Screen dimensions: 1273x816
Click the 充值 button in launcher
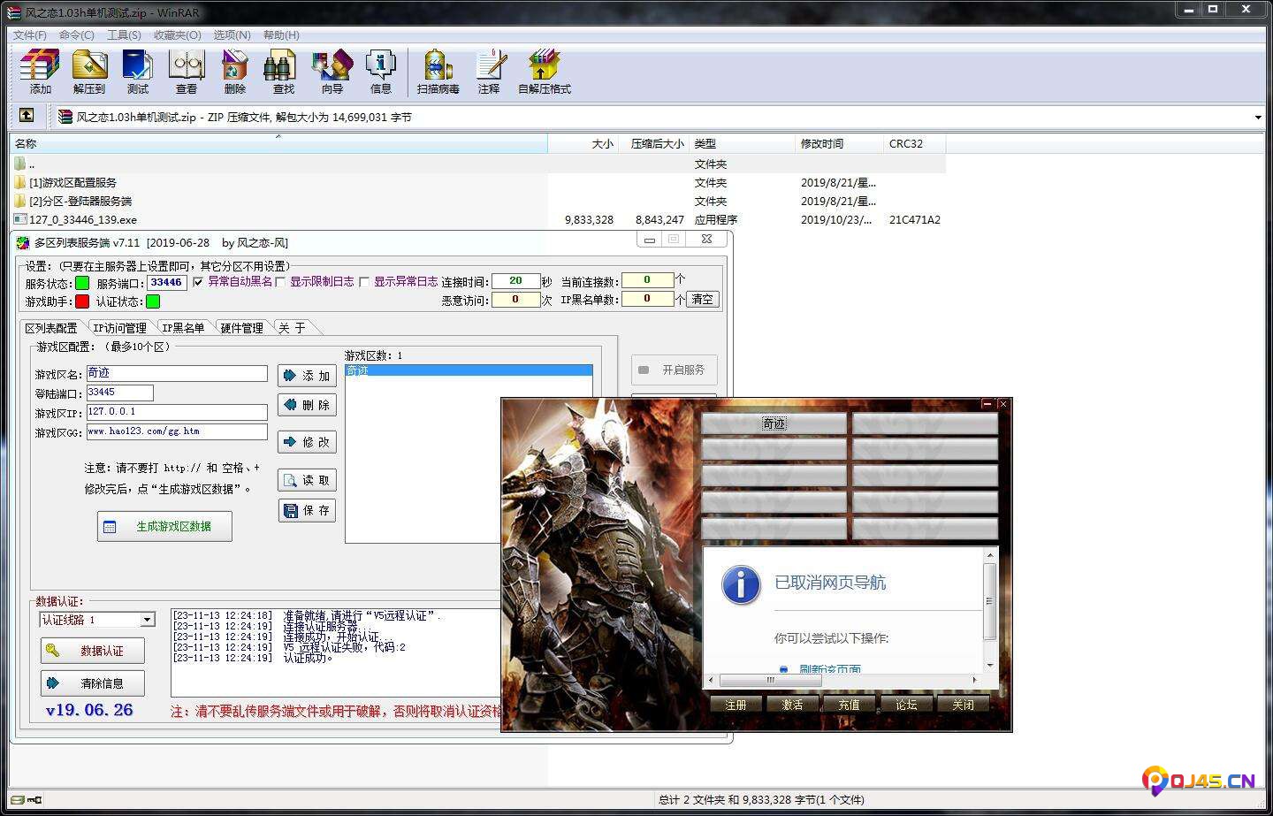[x=850, y=705]
